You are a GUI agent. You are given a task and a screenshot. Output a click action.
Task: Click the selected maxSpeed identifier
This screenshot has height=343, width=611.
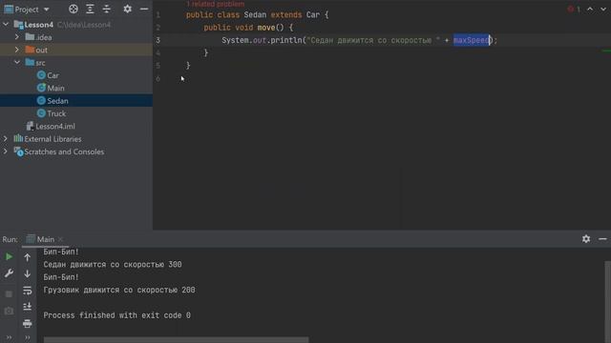click(472, 40)
